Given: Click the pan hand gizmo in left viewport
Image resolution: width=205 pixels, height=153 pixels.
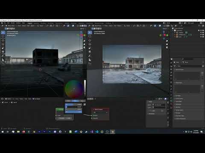Looking at the screenshot, I should (84, 44).
